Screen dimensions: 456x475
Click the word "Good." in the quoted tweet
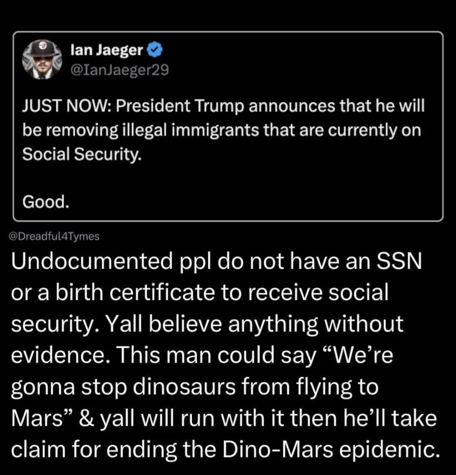click(x=46, y=201)
